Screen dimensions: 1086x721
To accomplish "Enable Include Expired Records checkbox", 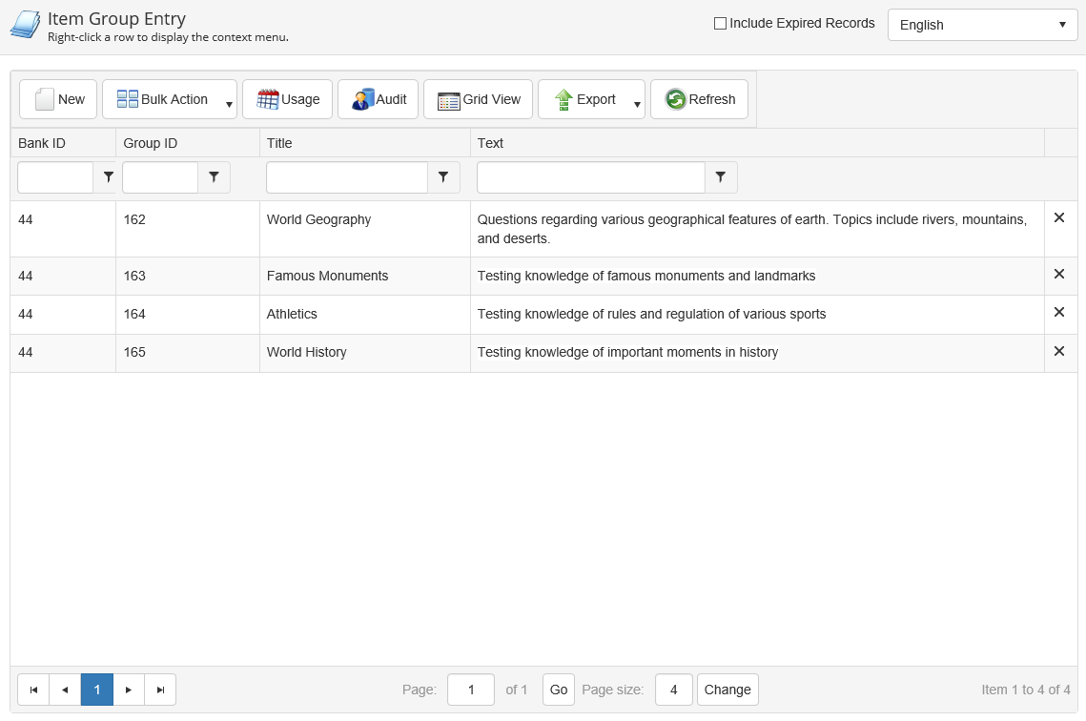I will (721, 24).
